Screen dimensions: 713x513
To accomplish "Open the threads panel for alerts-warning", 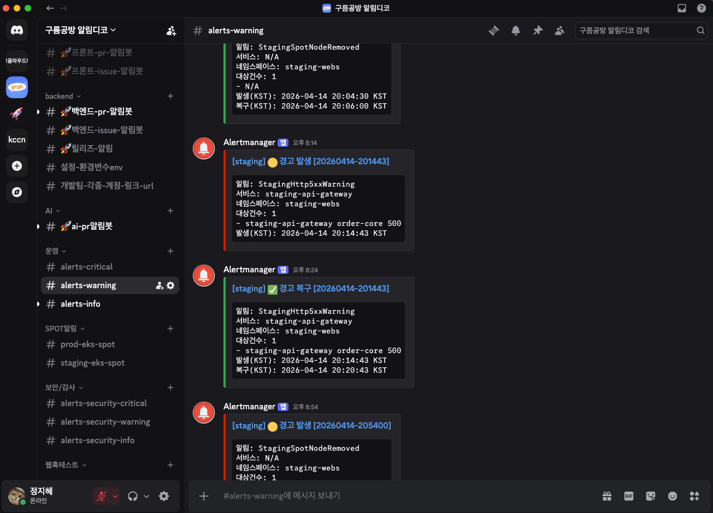I will [494, 31].
